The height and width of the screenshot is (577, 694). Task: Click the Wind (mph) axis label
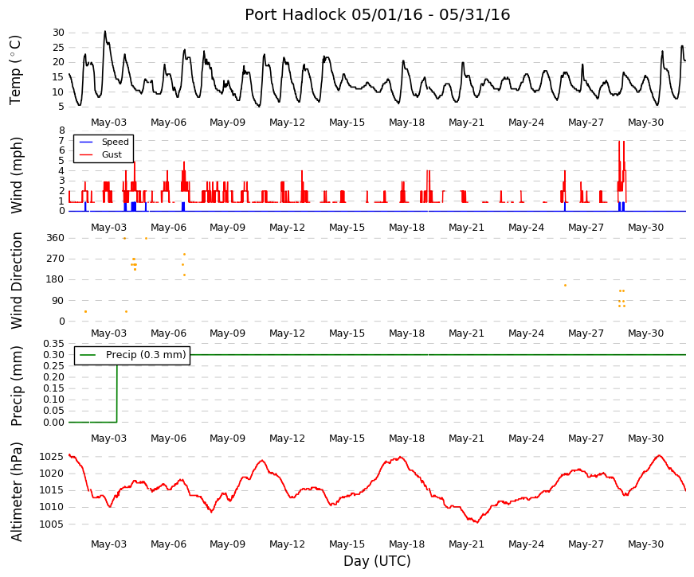point(17,176)
